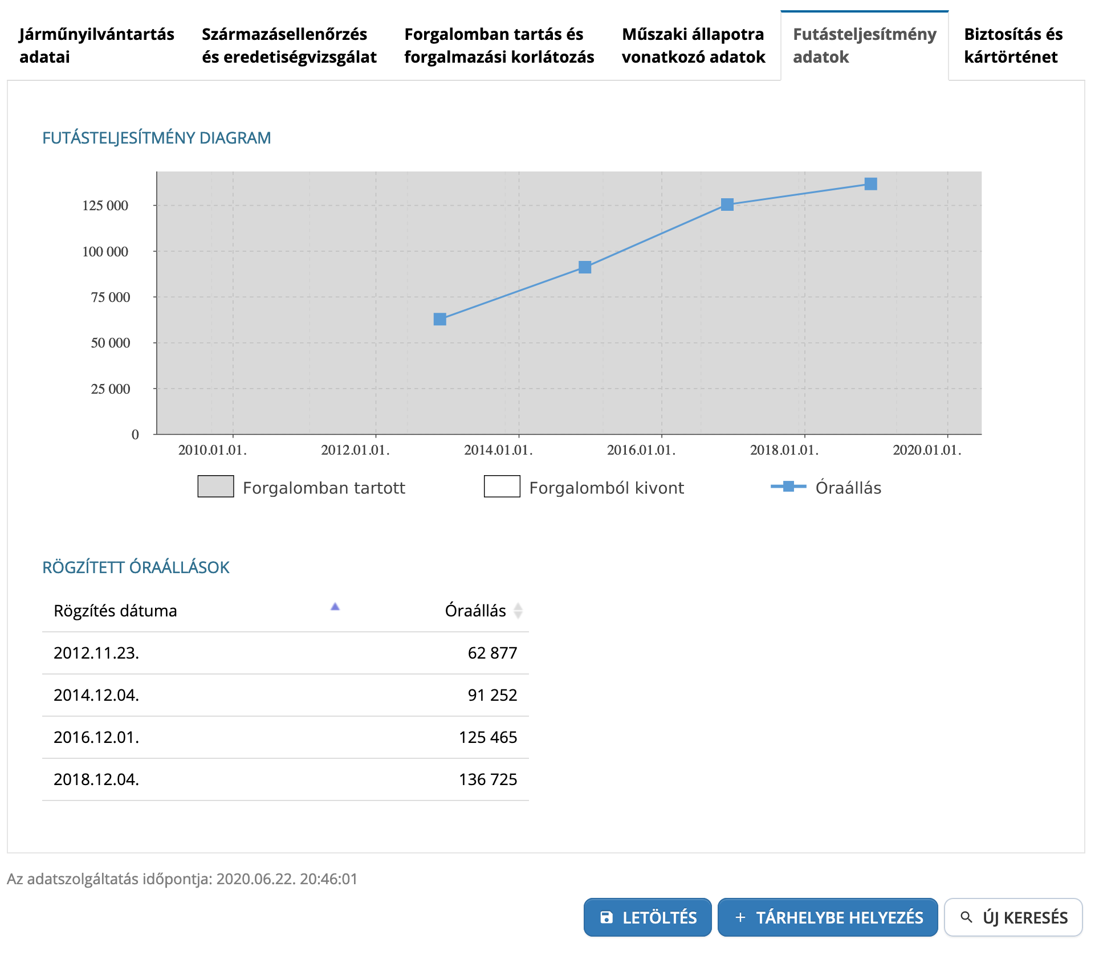Select the 2012.11.23. date cell
This screenshot has width=1099, height=956.
click(96, 653)
